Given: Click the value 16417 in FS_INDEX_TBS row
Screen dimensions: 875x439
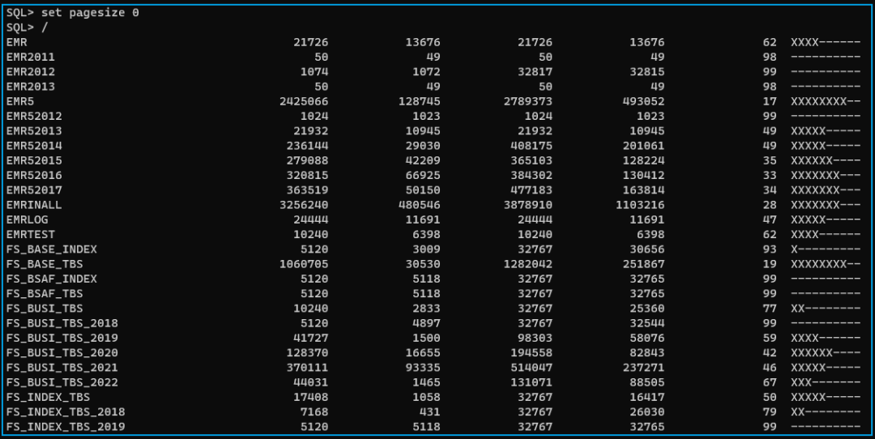Looking at the screenshot, I should (x=647, y=397).
